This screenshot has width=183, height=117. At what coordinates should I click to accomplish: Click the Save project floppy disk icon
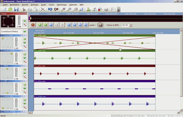tap(16, 9)
